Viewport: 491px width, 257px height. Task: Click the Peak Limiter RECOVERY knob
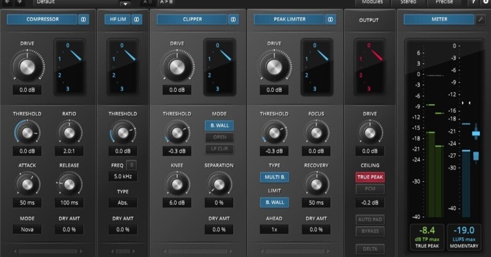(316, 185)
